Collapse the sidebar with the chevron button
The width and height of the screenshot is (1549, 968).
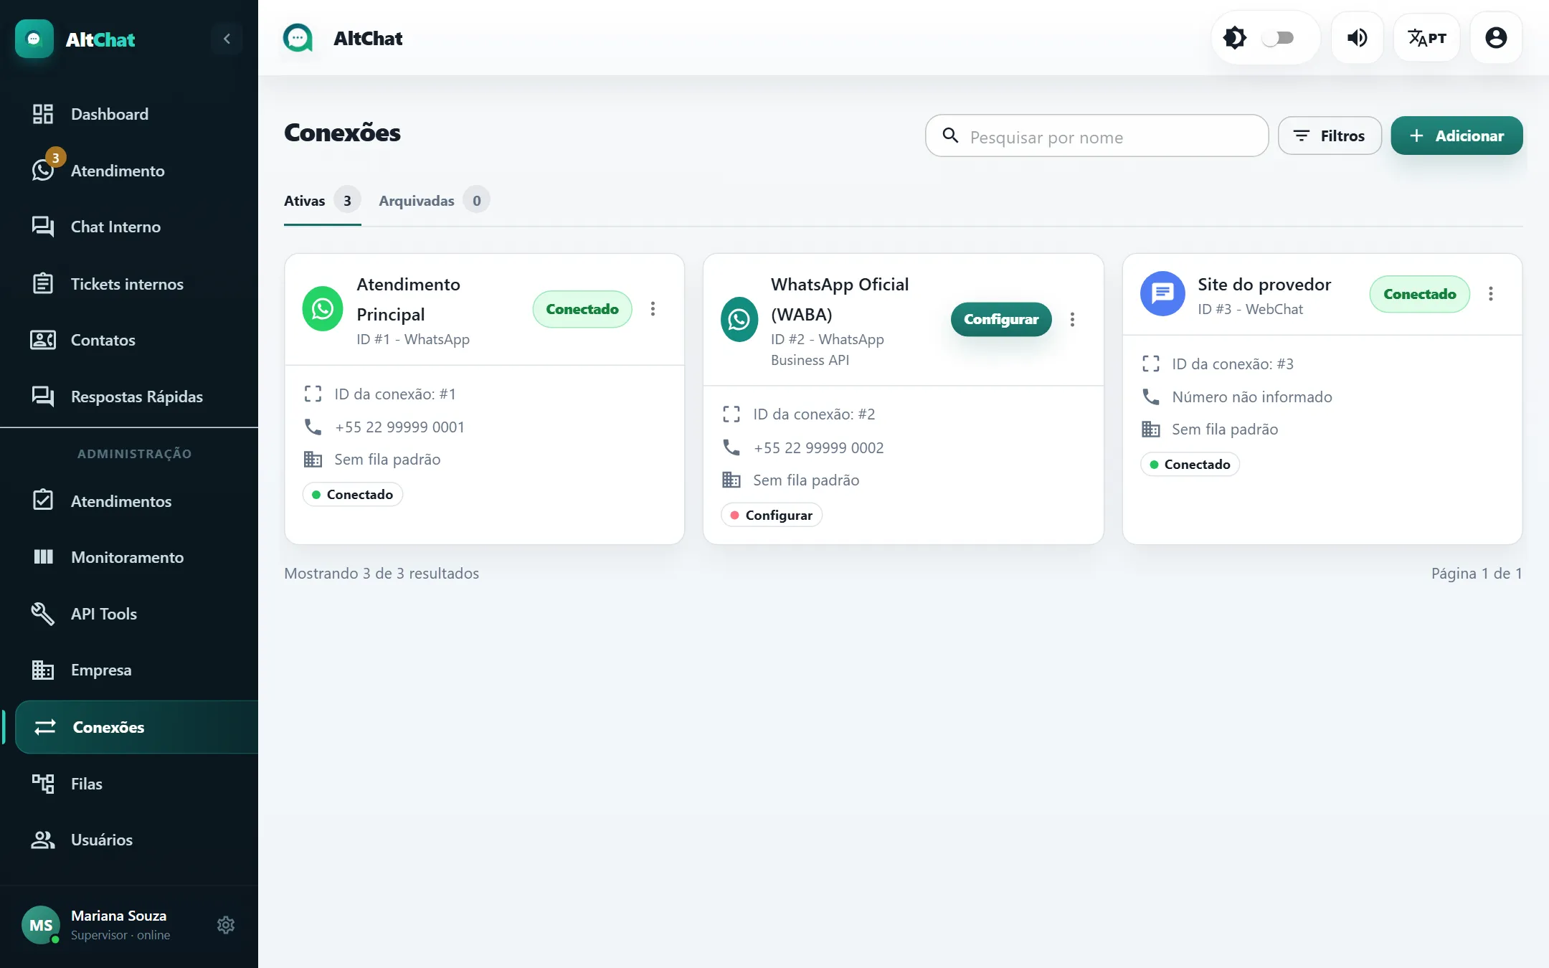point(227,39)
